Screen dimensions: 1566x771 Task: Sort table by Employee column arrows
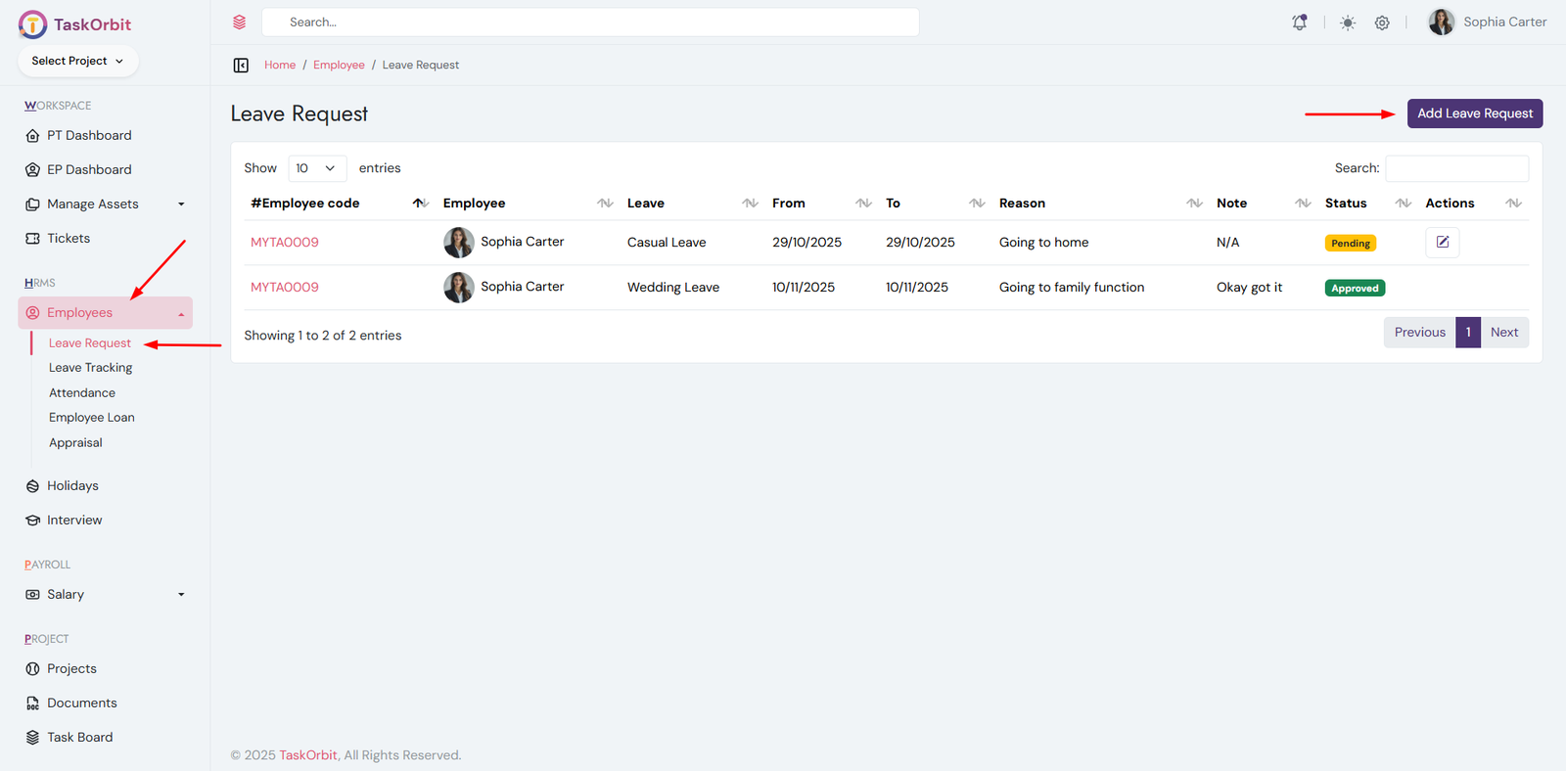[x=605, y=203]
